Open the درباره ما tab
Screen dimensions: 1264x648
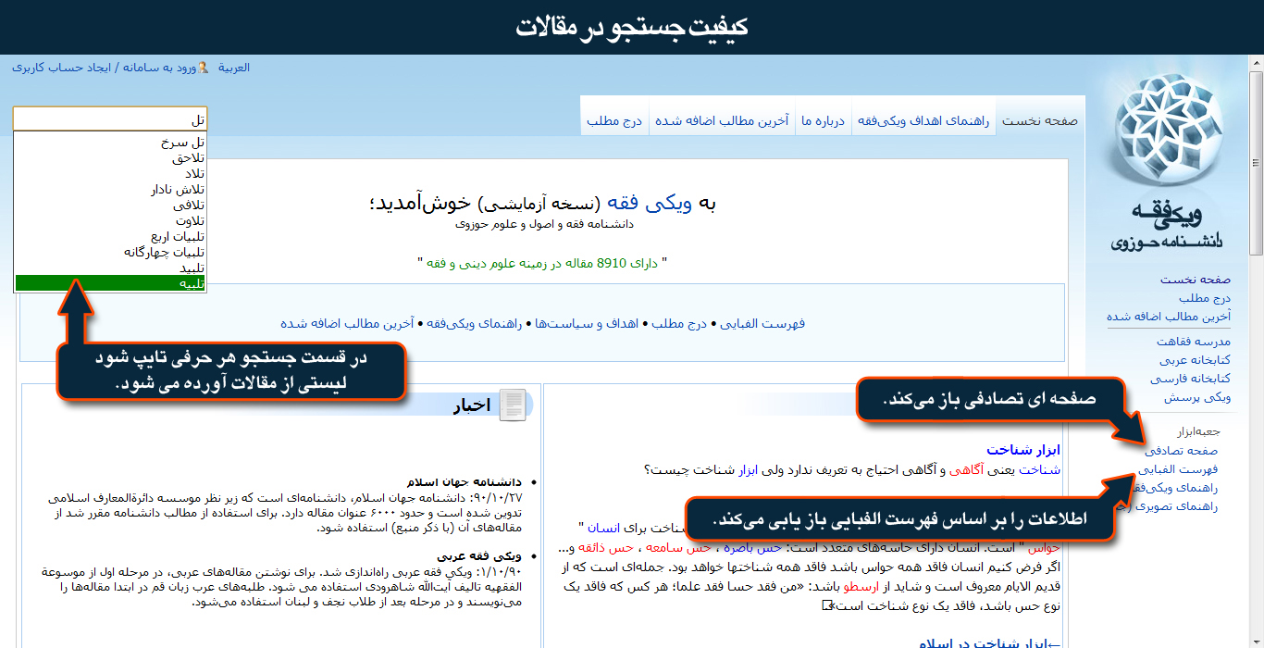click(x=823, y=120)
